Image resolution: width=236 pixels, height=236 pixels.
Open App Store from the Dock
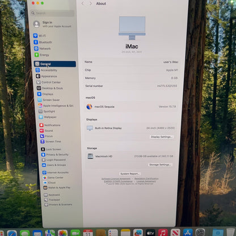point(188,233)
